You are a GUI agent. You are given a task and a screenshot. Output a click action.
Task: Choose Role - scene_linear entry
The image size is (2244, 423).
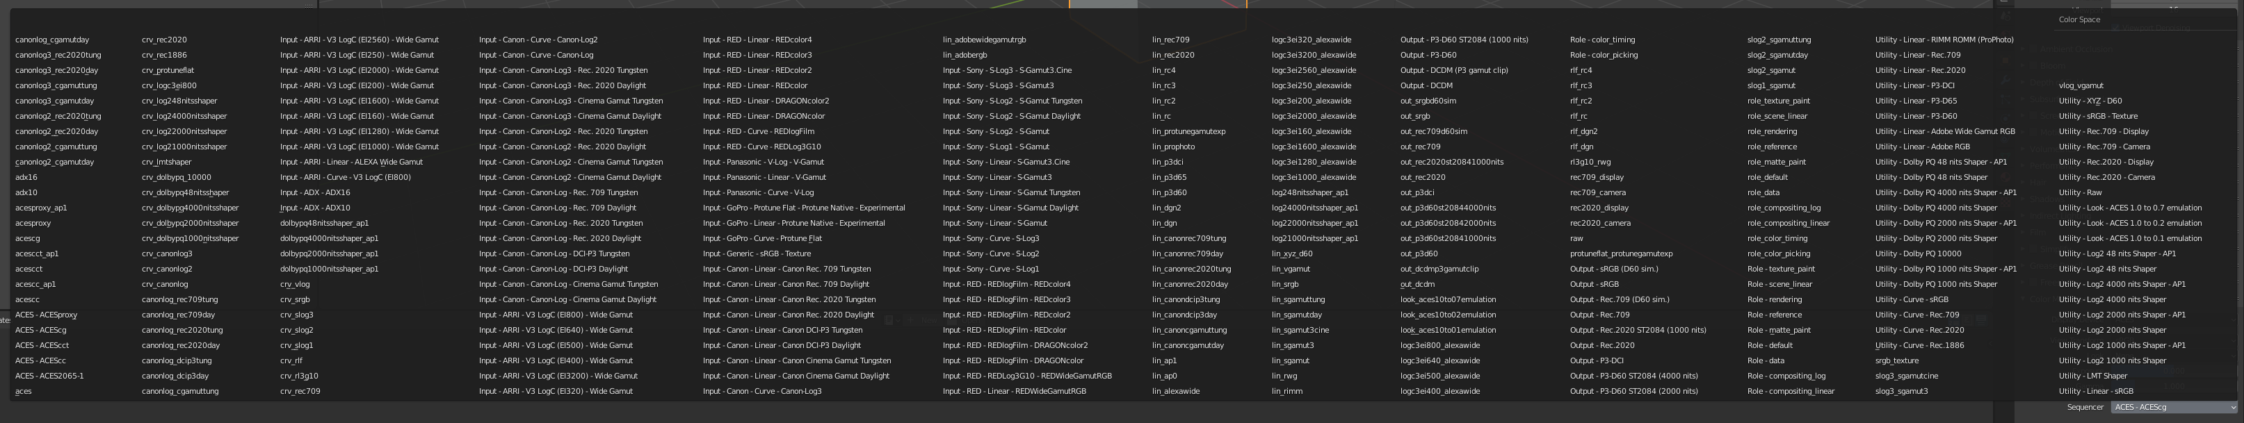[x=1779, y=284]
